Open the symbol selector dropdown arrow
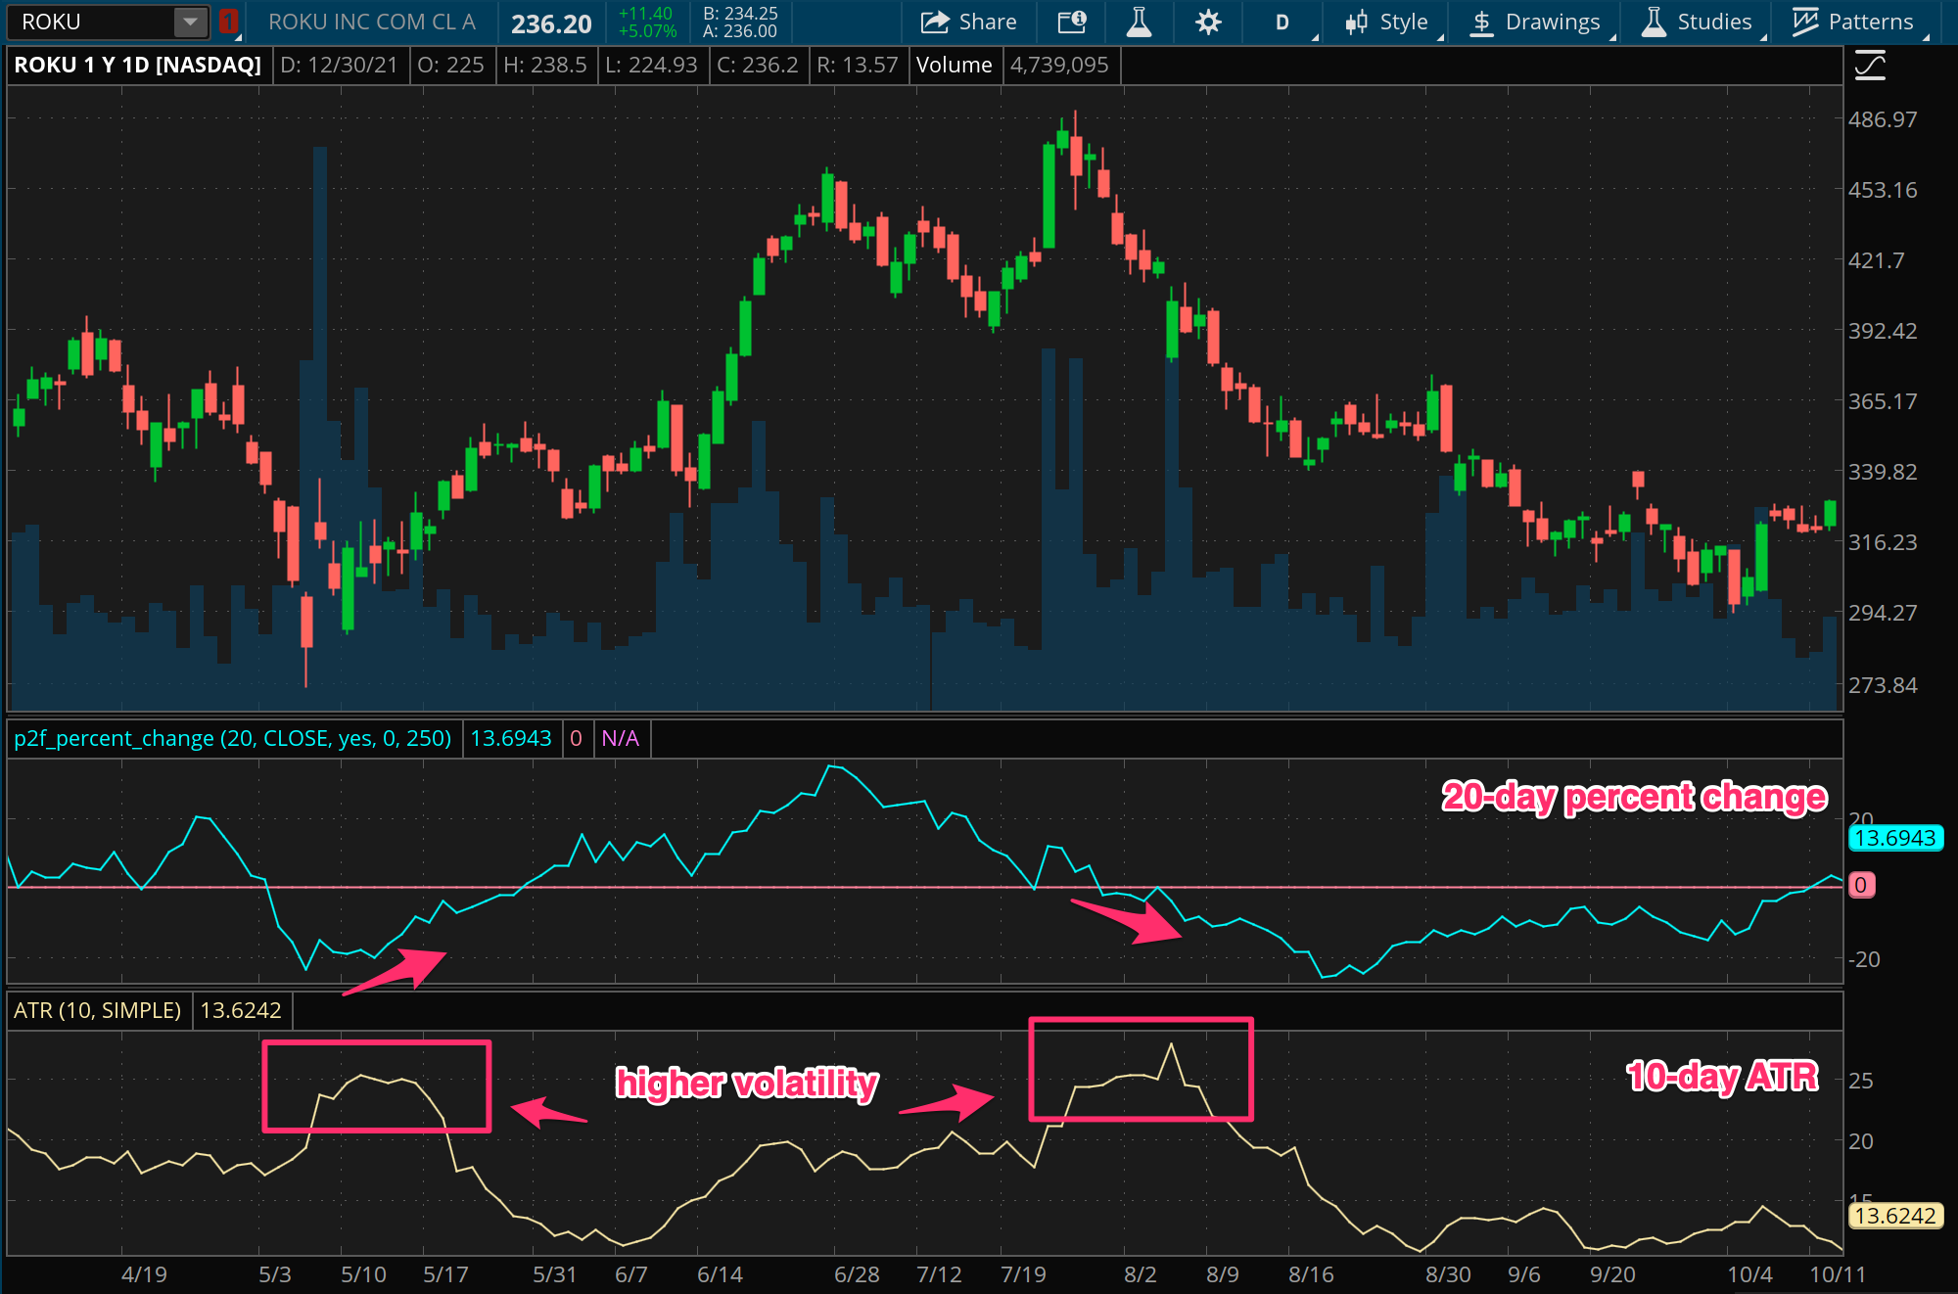1958x1294 pixels. click(x=191, y=22)
